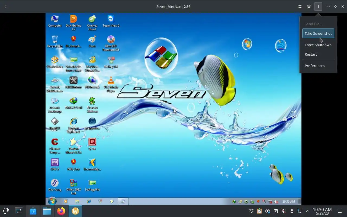Select the RecoverMy desktop icon
This screenshot has width=347, height=217.
tap(92, 165)
